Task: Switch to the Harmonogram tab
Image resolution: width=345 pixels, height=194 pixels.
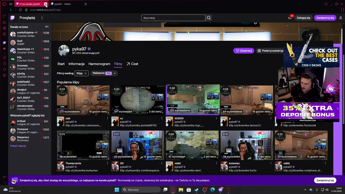Action: point(99,64)
